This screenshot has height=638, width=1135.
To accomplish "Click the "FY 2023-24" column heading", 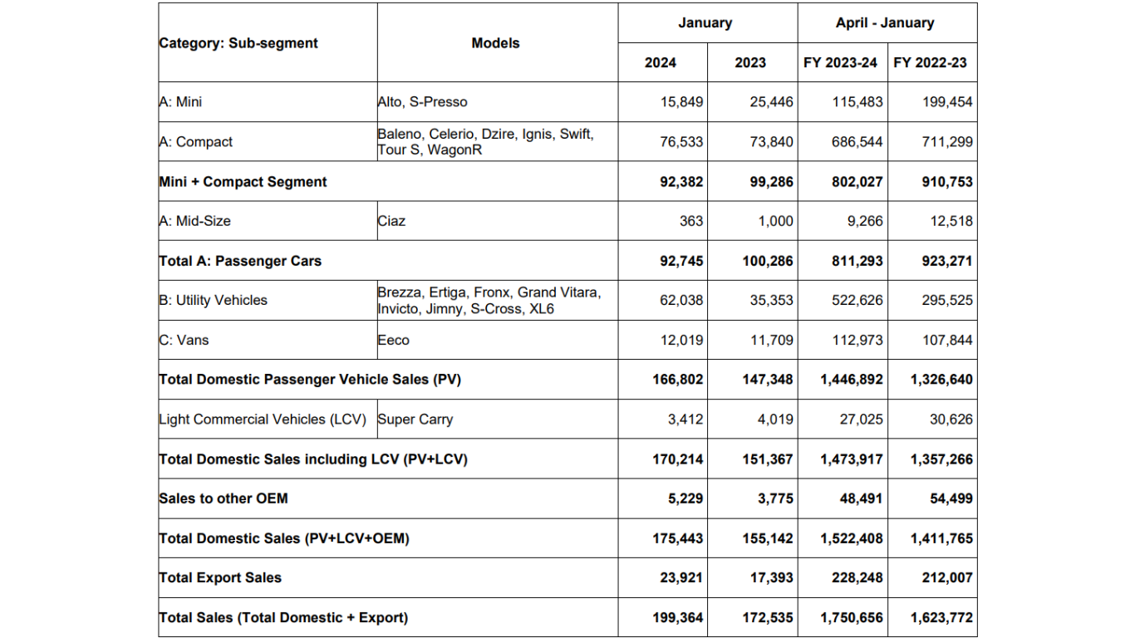I will (x=840, y=62).
